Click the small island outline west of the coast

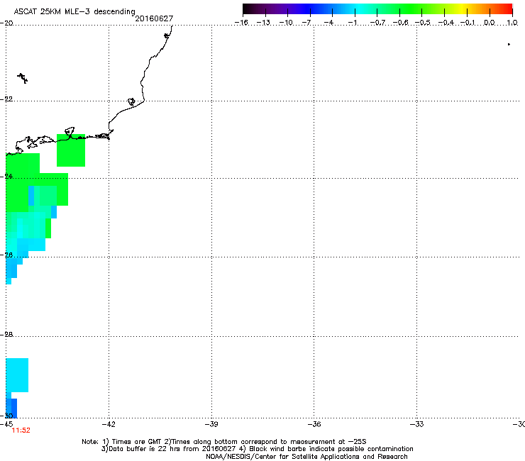(23, 78)
